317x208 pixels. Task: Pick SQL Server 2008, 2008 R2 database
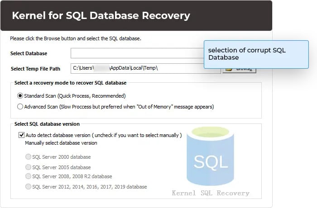tap(28, 176)
